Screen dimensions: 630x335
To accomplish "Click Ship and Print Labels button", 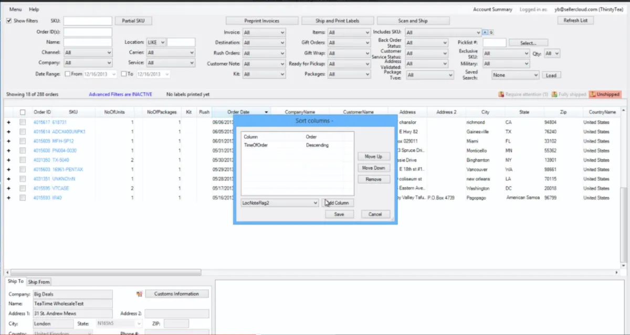I will (x=338, y=21).
